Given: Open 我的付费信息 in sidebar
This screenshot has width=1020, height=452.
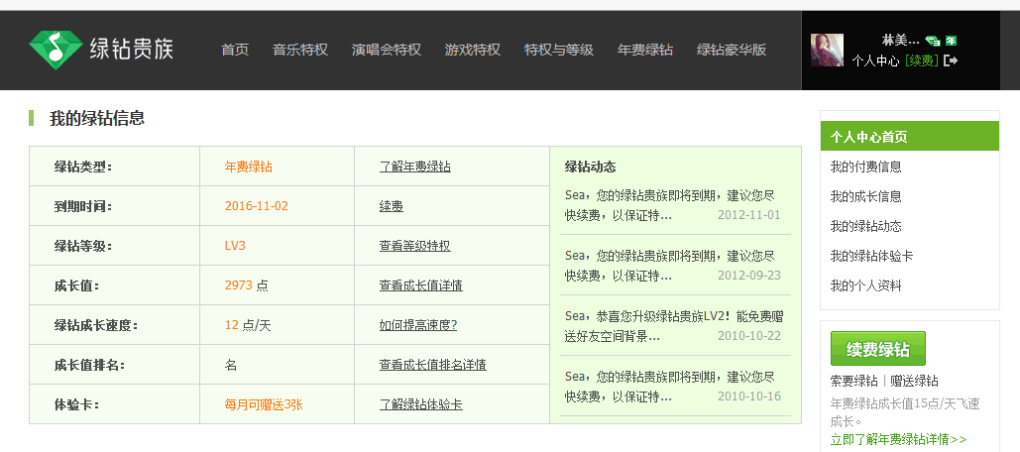Looking at the screenshot, I should click(865, 167).
